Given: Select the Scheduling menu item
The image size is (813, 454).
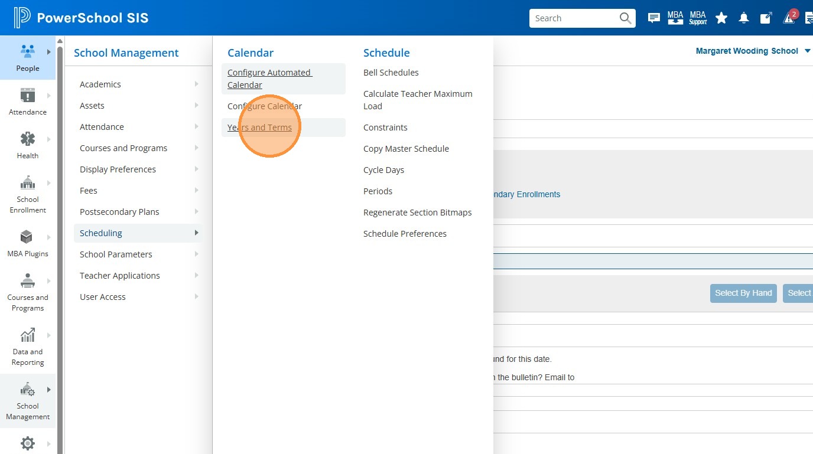Looking at the screenshot, I should click(x=138, y=233).
